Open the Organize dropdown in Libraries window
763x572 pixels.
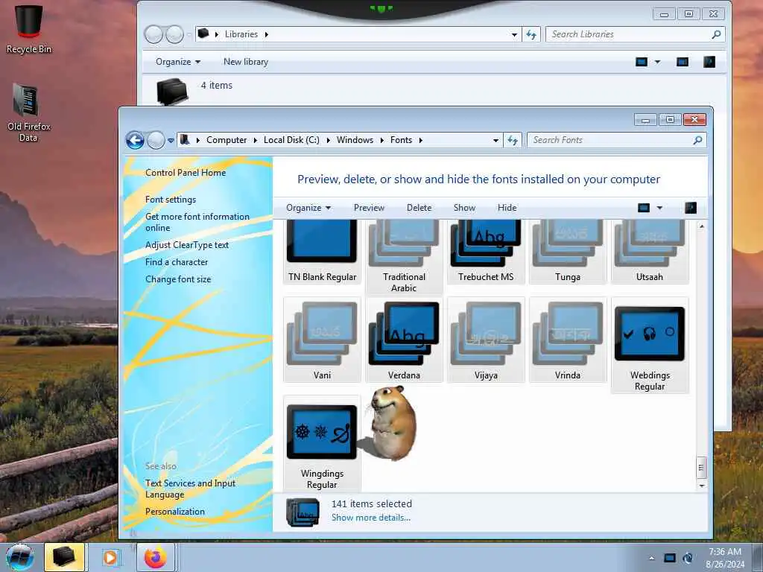click(x=177, y=62)
